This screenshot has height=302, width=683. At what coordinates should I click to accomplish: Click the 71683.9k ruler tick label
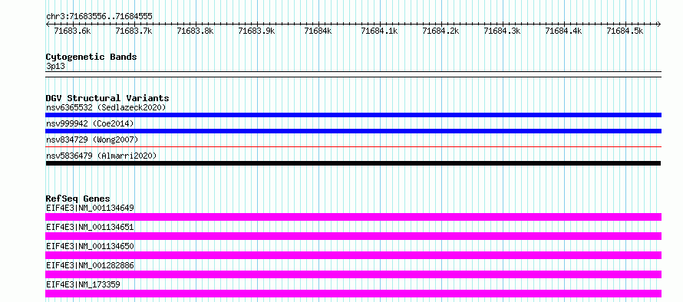coord(256,31)
